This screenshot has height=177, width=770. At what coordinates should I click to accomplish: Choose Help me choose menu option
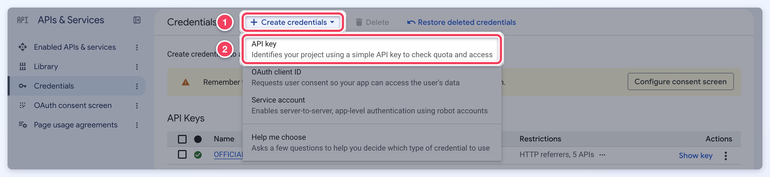(x=372, y=143)
